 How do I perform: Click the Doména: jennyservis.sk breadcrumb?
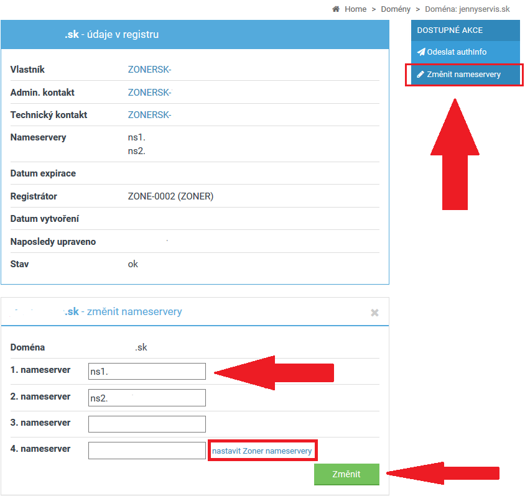pos(467,9)
